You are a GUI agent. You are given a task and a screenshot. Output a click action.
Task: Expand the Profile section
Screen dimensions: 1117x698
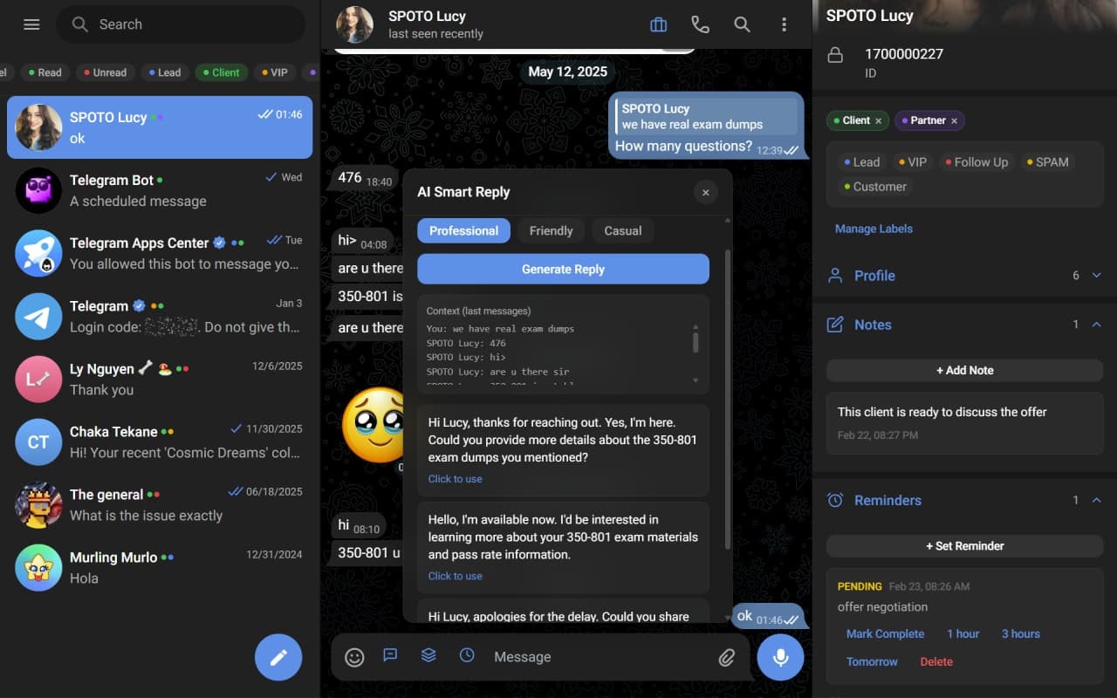tap(1097, 275)
